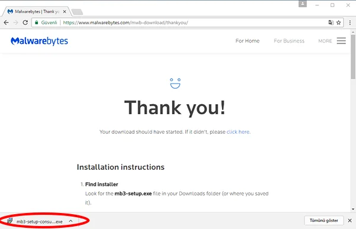The image size is (356, 229).
Task: Close the downloads bar
Action: (x=350, y=220)
